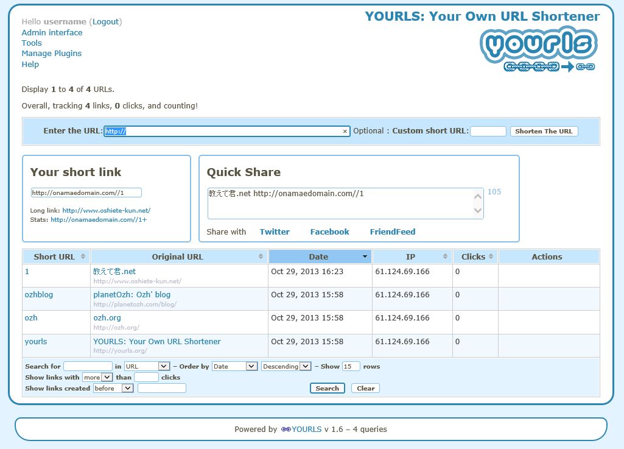
Task: Open 'YOURLS: Your Own URL Shortener' table link
Action: [x=157, y=341]
